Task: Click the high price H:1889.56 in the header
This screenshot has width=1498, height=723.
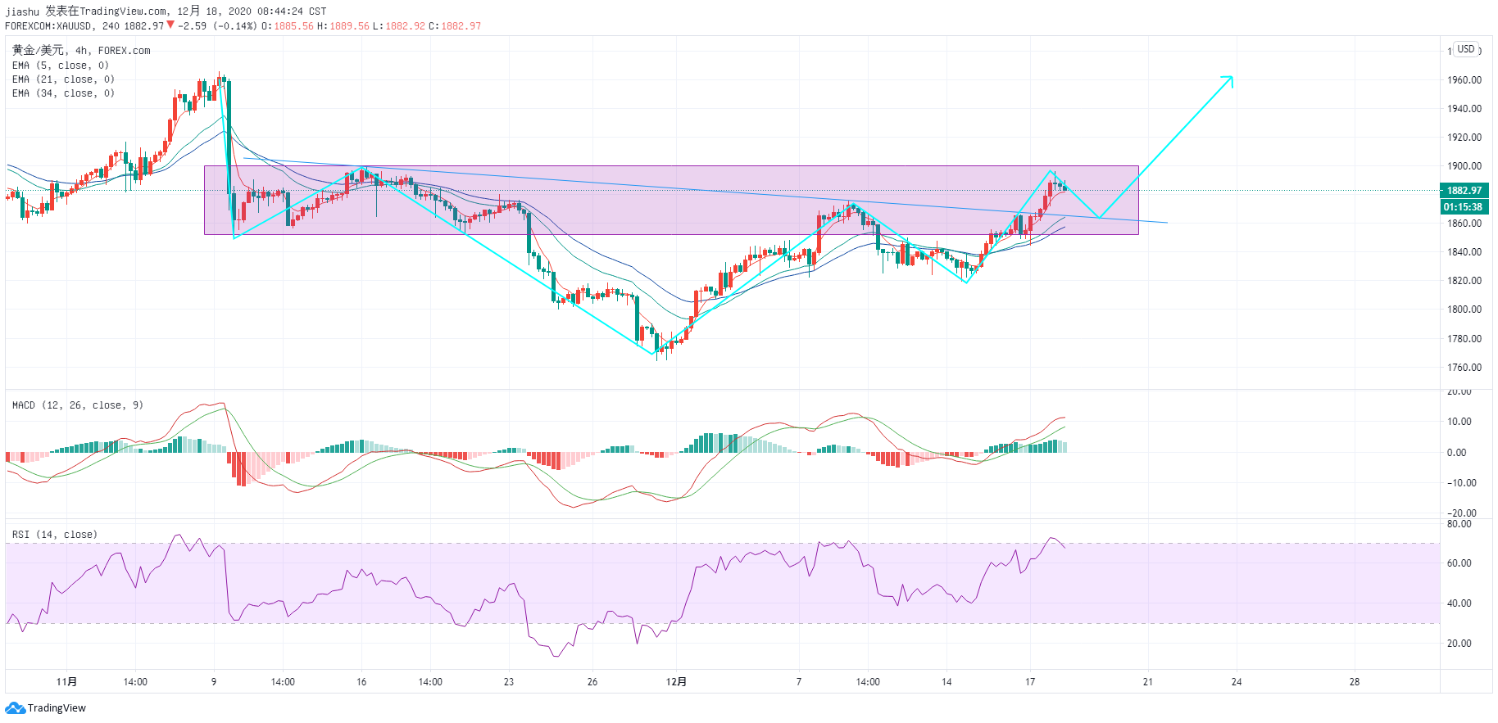Action: pyautogui.click(x=343, y=26)
